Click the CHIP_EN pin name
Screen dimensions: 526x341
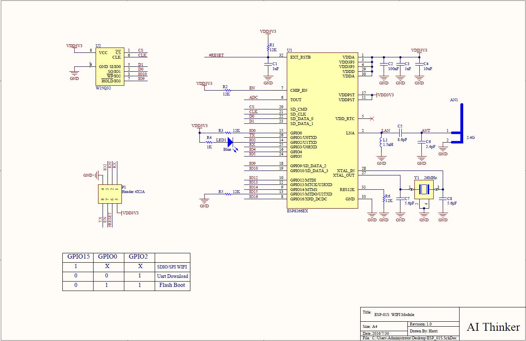tap(299, 91)
